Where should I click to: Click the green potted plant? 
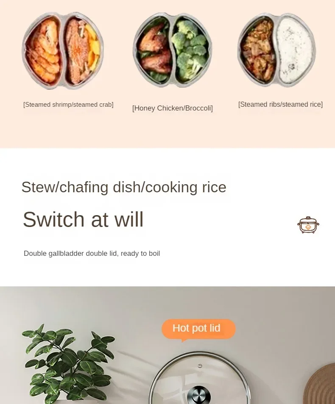pyautogui.click(x=68, y=364)
